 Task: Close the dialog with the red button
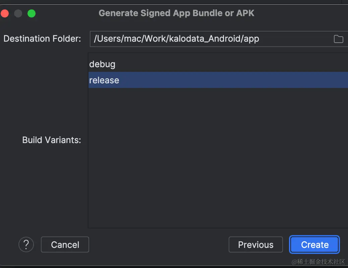(5, 13)
